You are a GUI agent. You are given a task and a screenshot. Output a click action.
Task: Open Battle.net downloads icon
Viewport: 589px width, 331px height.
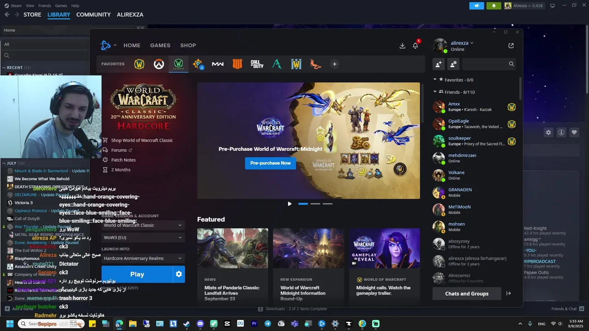tap(402, 46)
